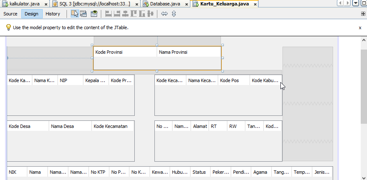Click the vertical scrollbar up arrow
The image size is (367, 180).
364,40
